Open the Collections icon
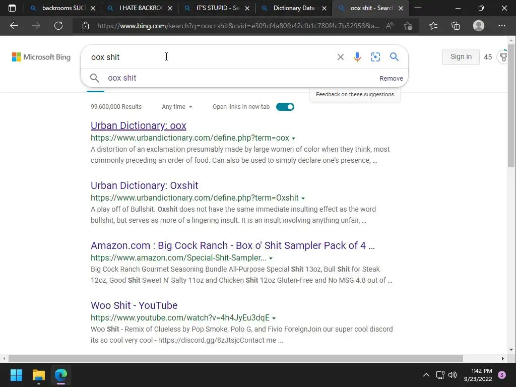 pos(456,26)
